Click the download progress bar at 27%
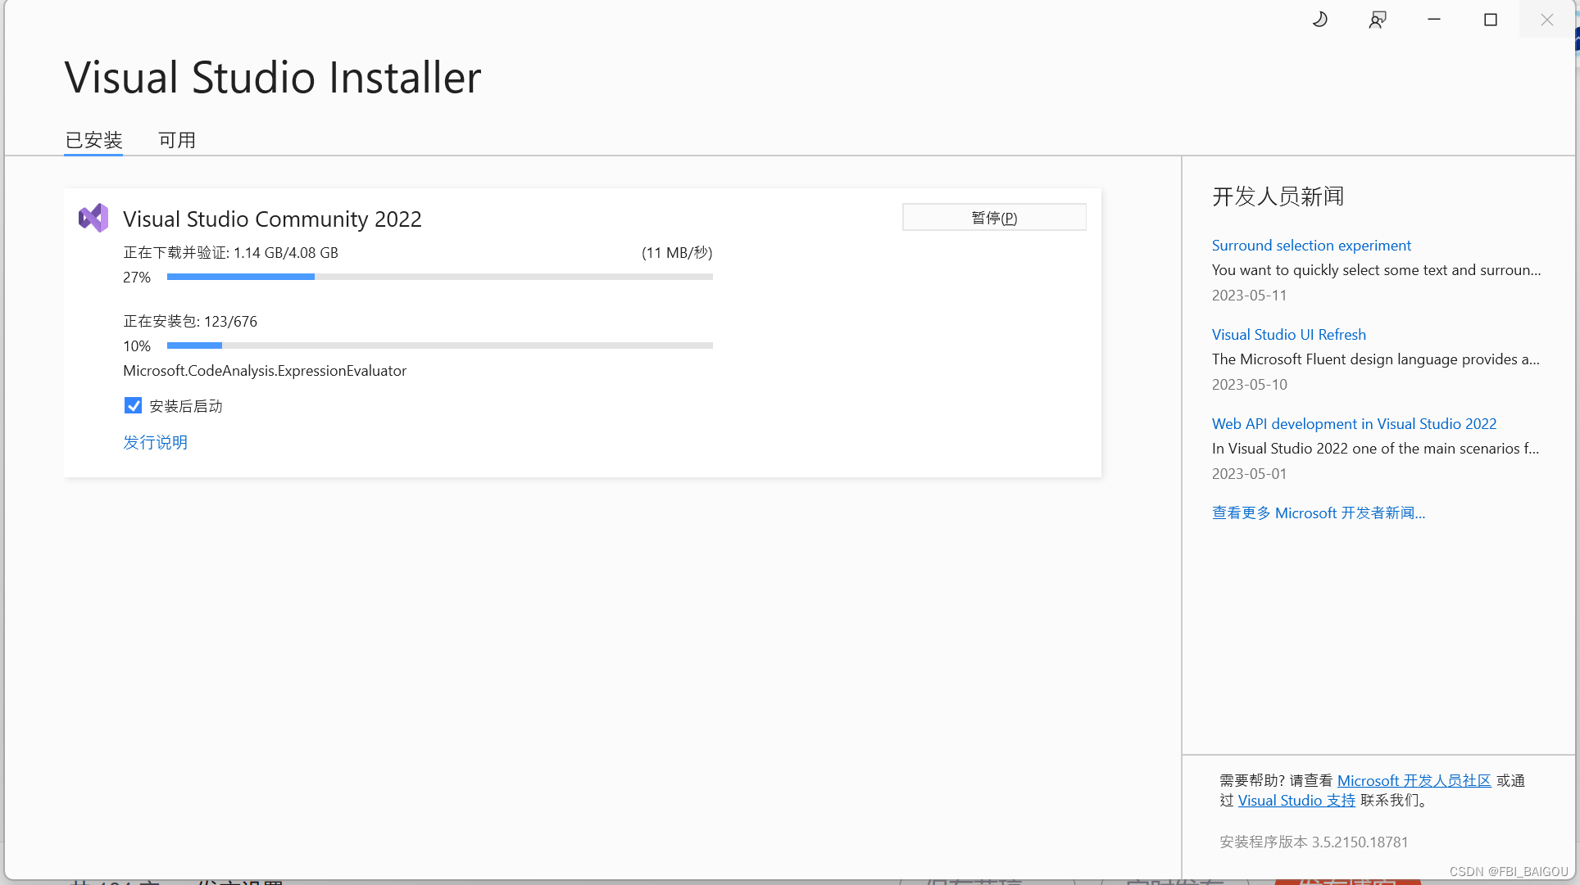The height and width of the screenshot is (885, 1580). click(439, 278)
